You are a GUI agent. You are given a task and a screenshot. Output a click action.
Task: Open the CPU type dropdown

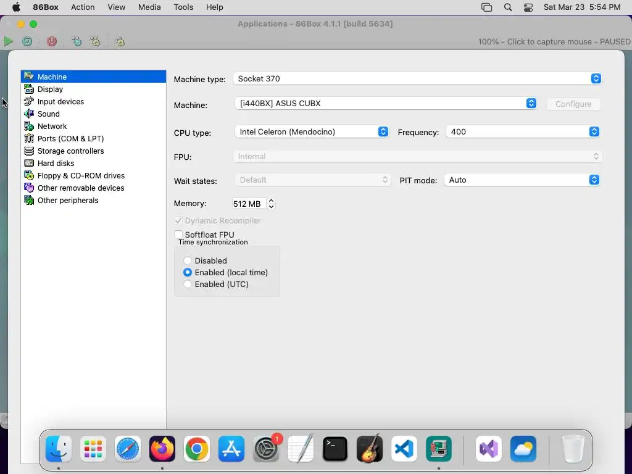312,132
